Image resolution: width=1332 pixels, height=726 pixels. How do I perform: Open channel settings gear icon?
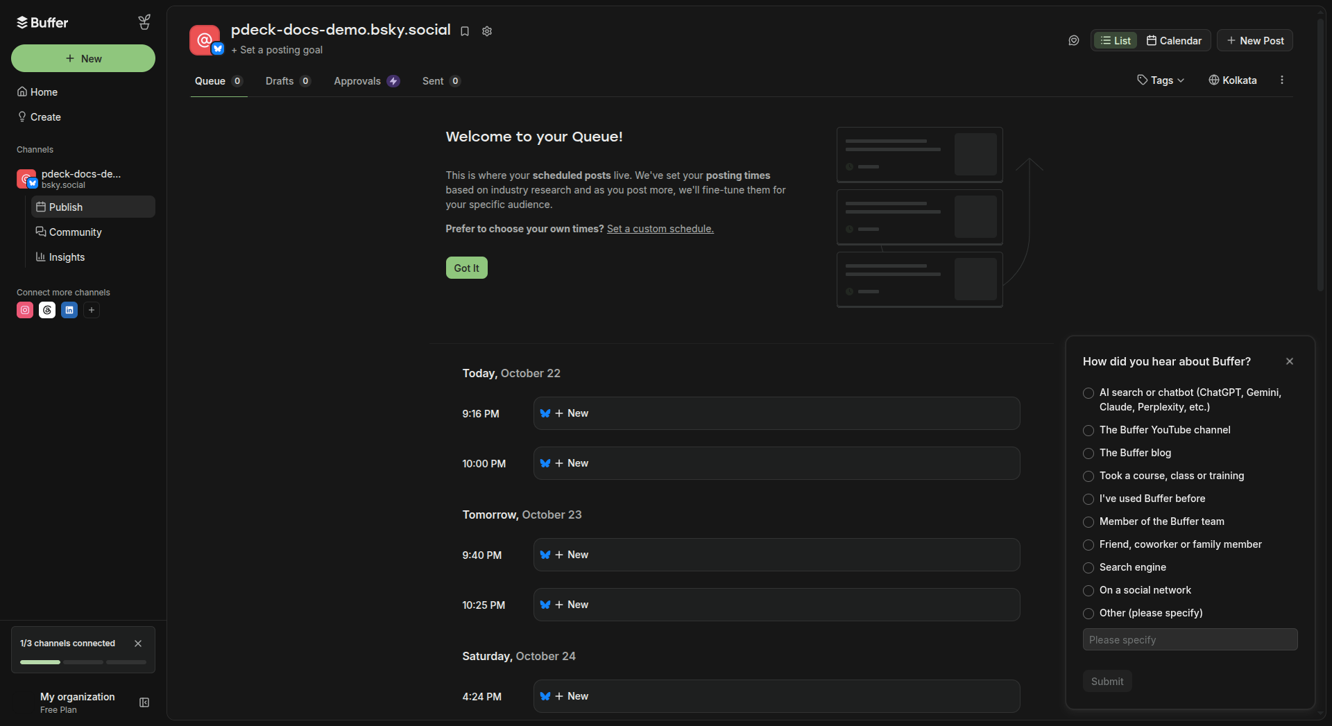tap(487, 31)
